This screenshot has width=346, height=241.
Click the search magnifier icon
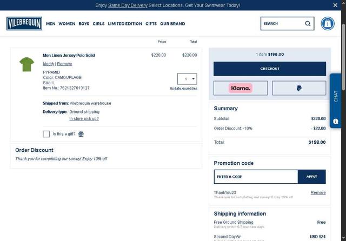[308, 23]
